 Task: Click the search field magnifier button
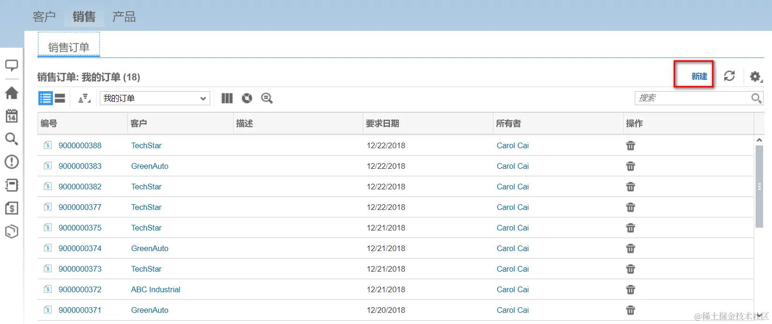[x=756, y=98]
